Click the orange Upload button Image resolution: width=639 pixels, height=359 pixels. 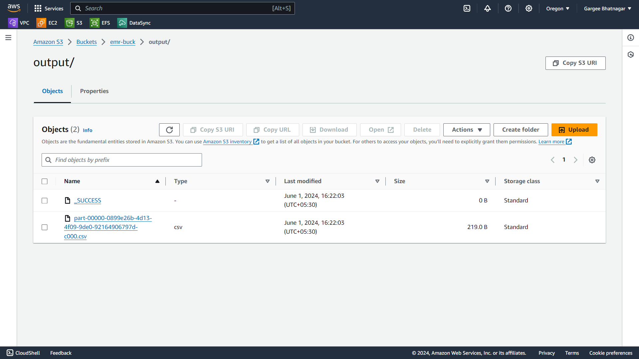tap(574, 130)
